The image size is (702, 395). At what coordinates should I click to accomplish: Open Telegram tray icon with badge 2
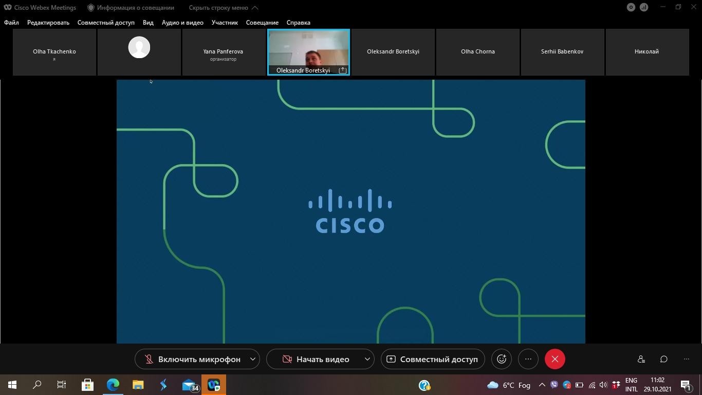point(567,385)
